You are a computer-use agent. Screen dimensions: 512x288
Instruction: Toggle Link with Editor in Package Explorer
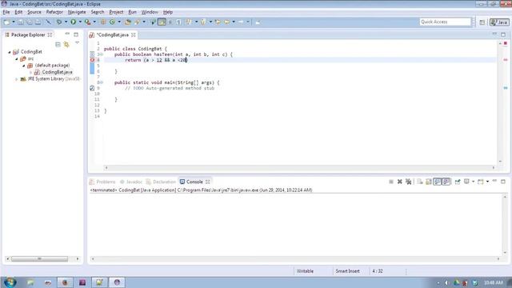tap(66, 45)
